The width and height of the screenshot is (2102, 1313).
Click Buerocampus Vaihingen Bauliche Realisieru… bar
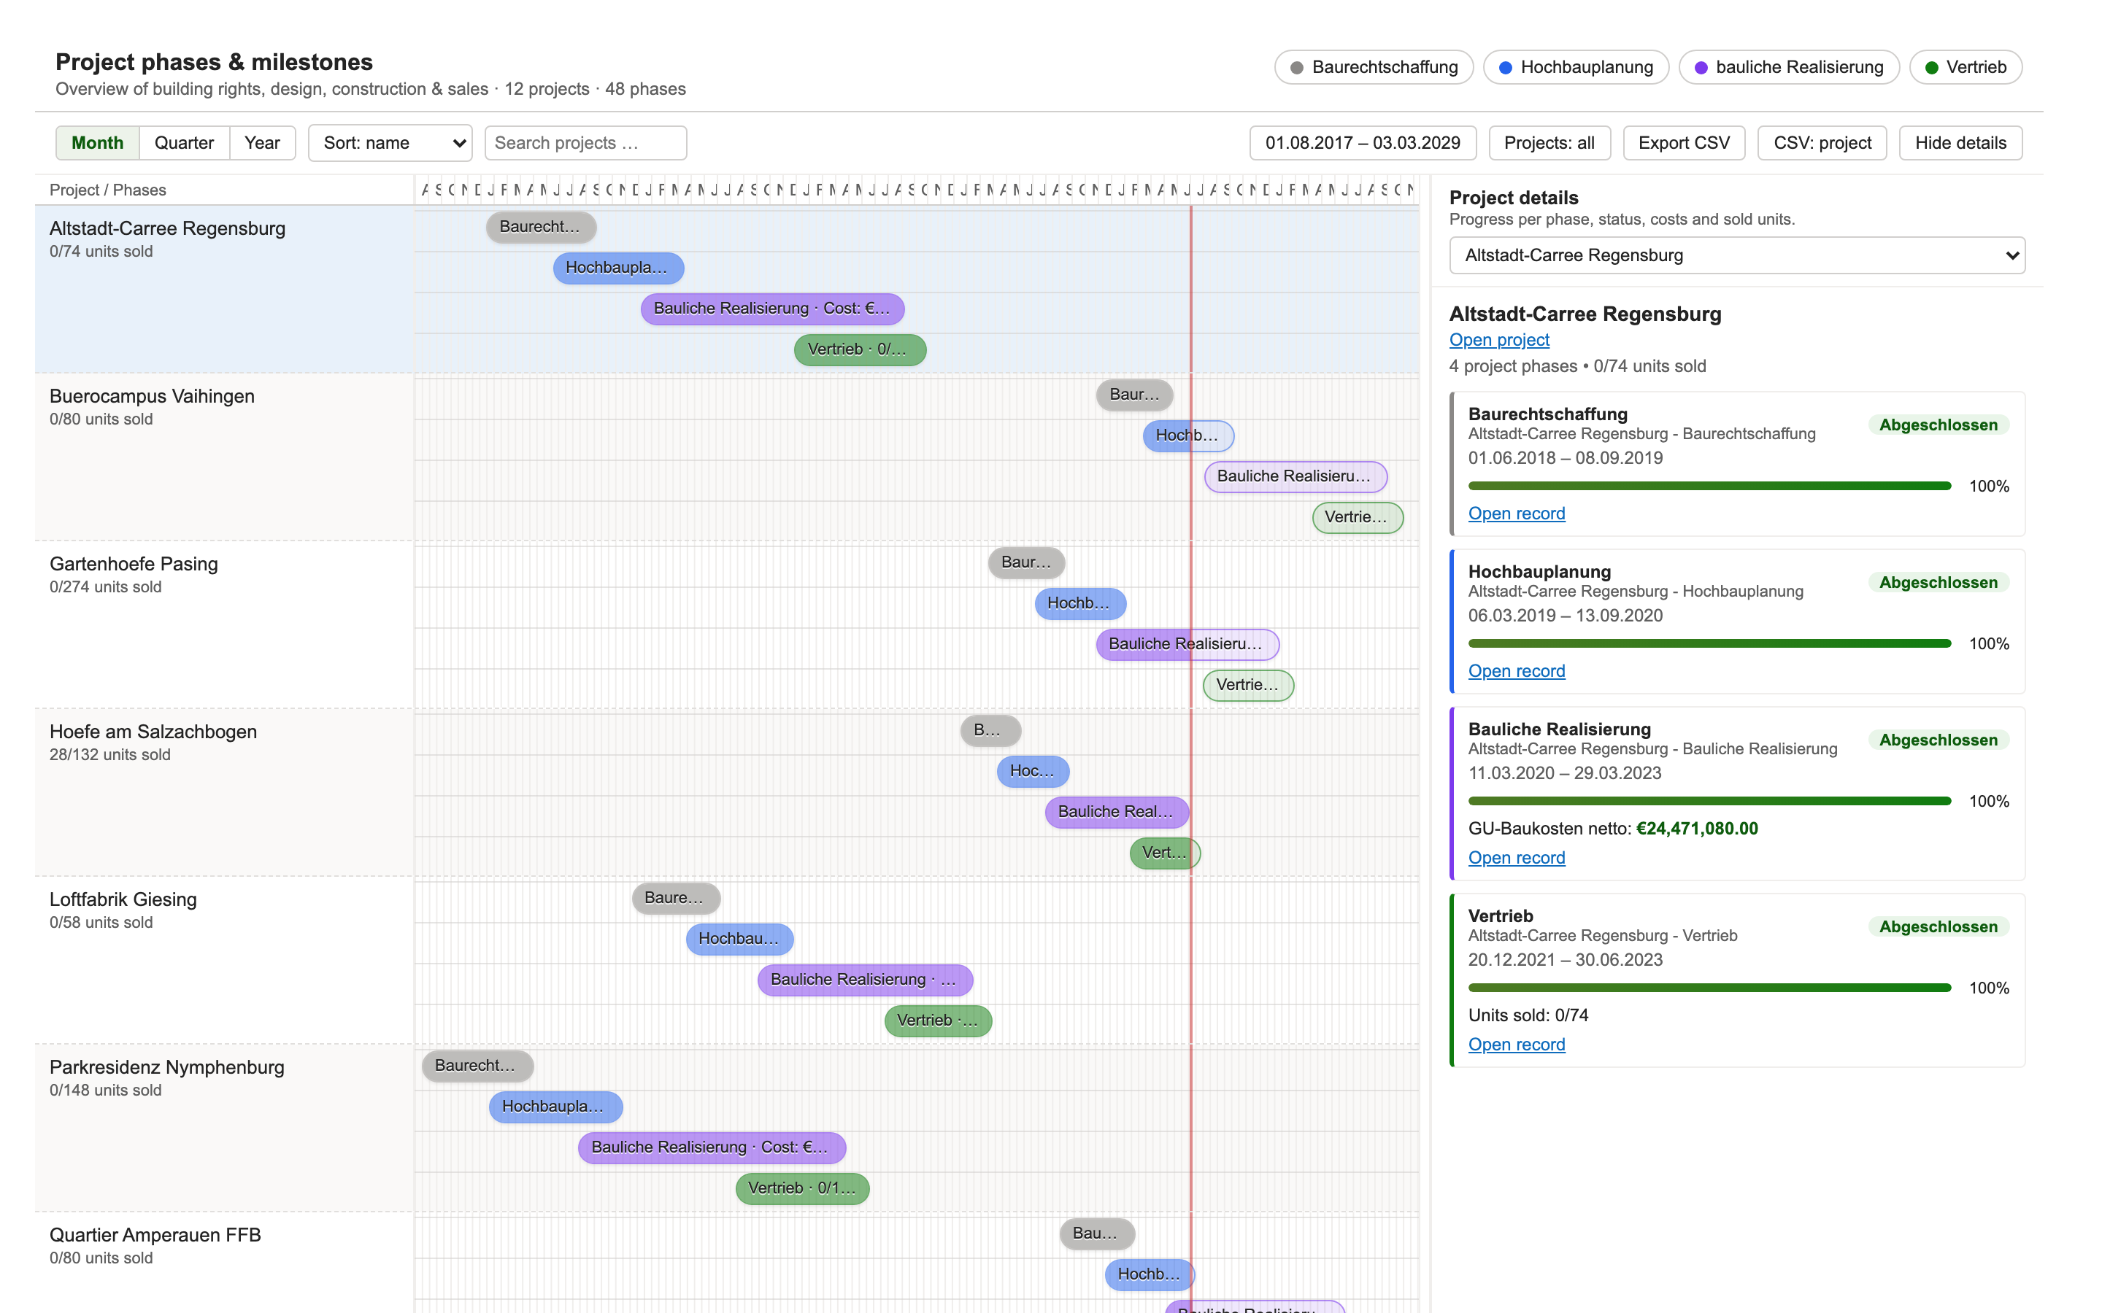point(1295,476)
